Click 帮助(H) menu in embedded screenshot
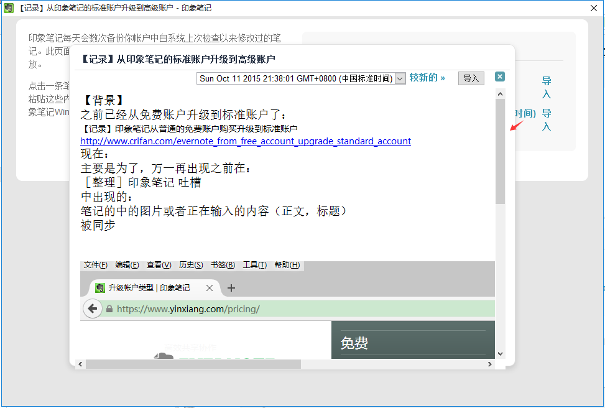605x408 pixels. click(287, 265)
